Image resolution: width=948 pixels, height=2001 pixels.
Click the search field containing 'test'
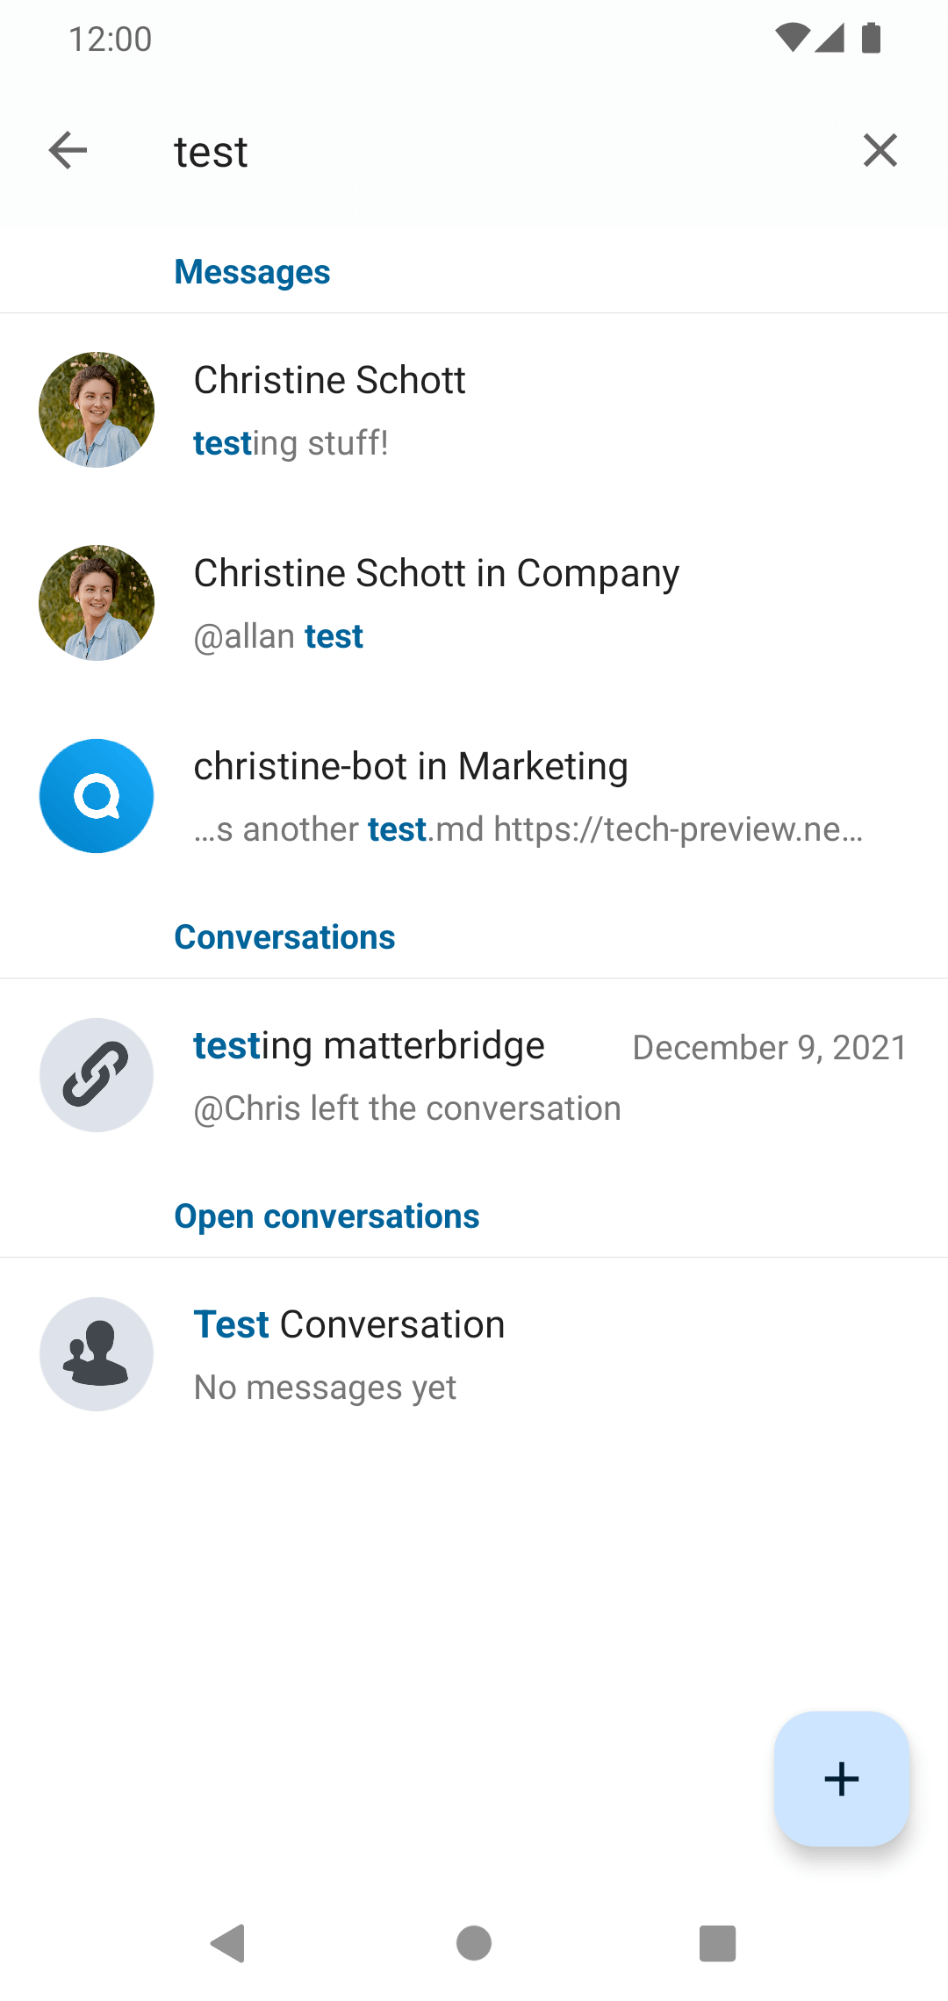(x=492, y=151)
